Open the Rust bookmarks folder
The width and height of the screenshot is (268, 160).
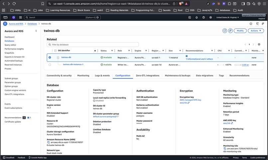click(x=178, y=10)
